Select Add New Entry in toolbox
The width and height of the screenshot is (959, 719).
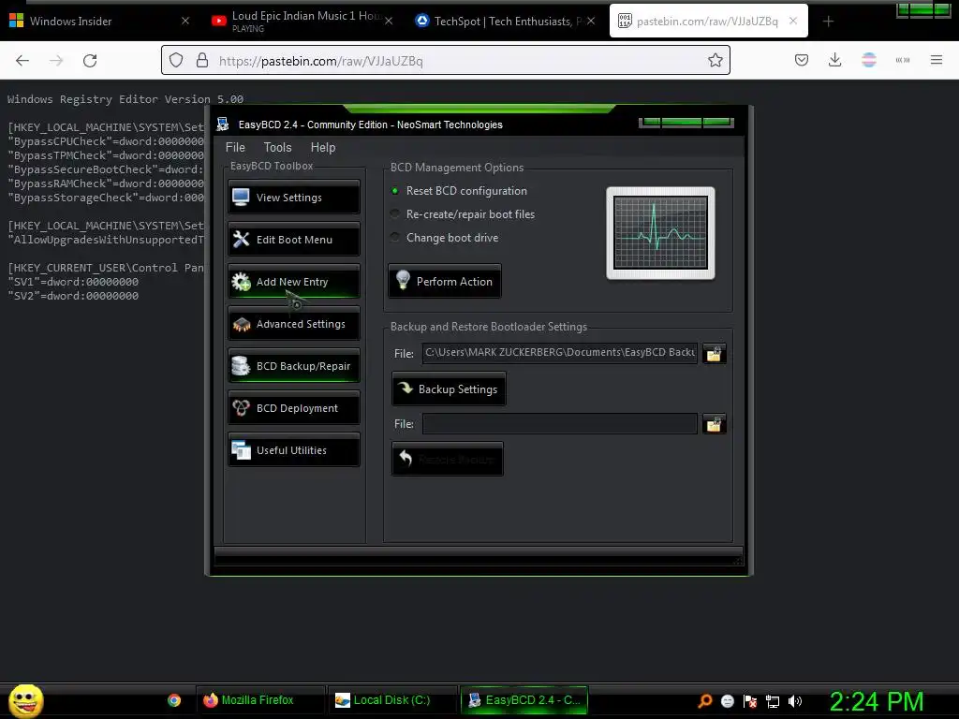pos(293,281)
